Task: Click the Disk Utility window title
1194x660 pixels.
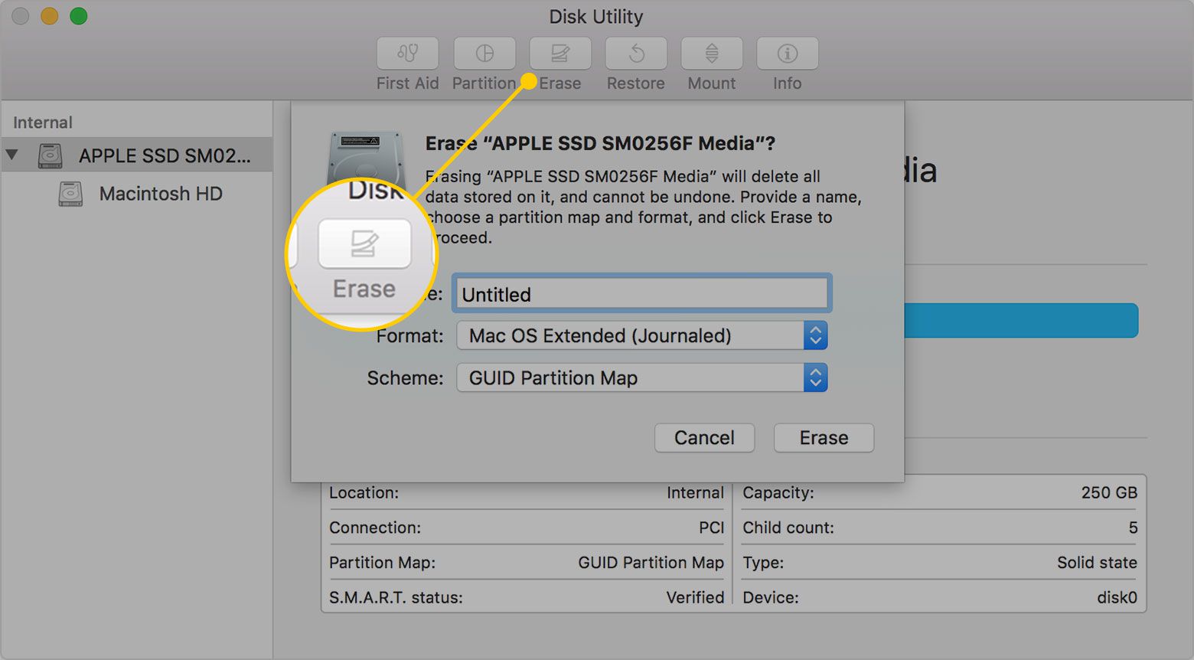Action: [x=596, y=17]
